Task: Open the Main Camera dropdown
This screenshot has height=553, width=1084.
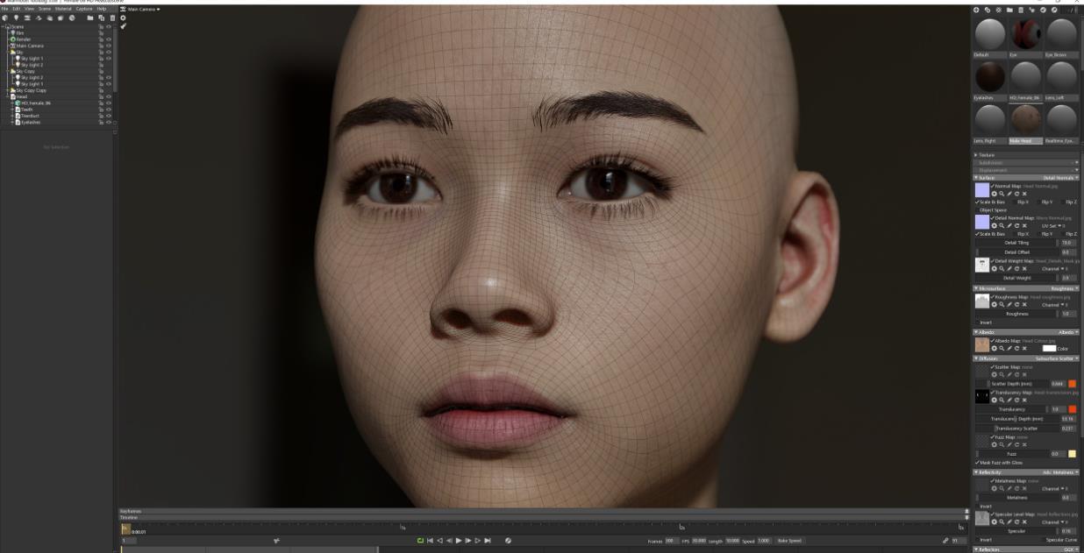Action: (144, 9)
